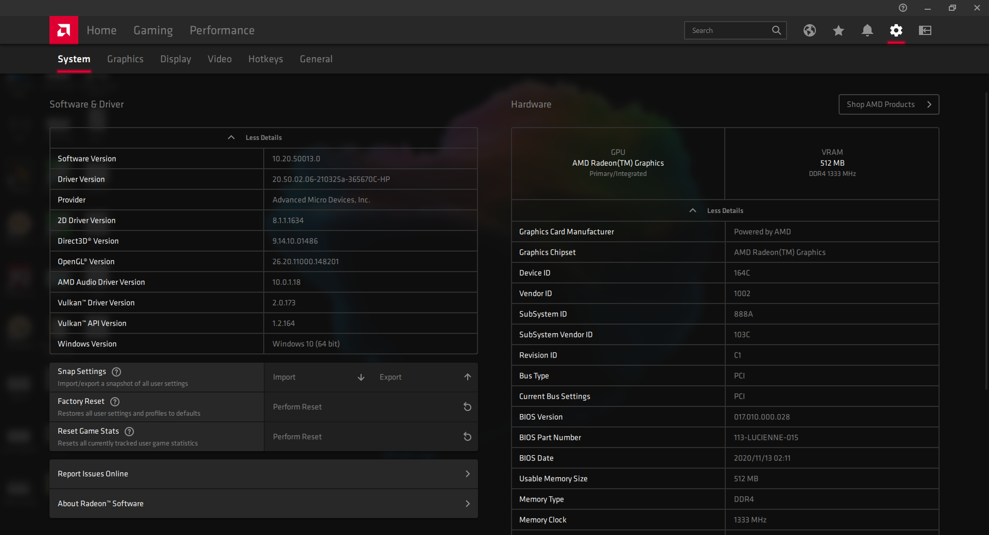The image size is (989, 535).
Task: Open Report Issues Online chevron
Action: coord(468,474)
